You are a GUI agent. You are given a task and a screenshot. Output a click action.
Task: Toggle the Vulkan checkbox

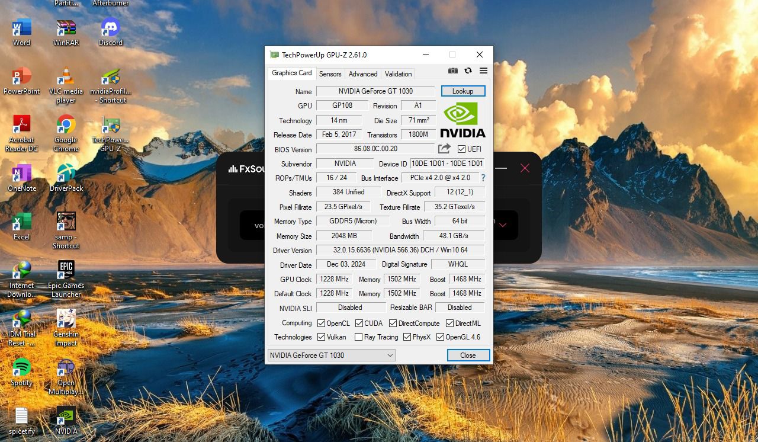pos(321,337)
